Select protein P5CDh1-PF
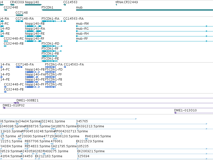This screenshot has height=160, width=213. (53, 75)
